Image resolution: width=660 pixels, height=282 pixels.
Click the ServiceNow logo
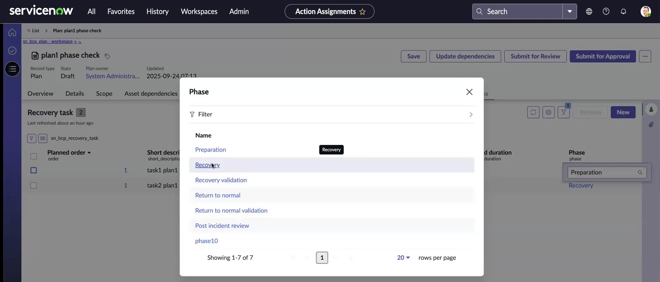click(41, 11)
